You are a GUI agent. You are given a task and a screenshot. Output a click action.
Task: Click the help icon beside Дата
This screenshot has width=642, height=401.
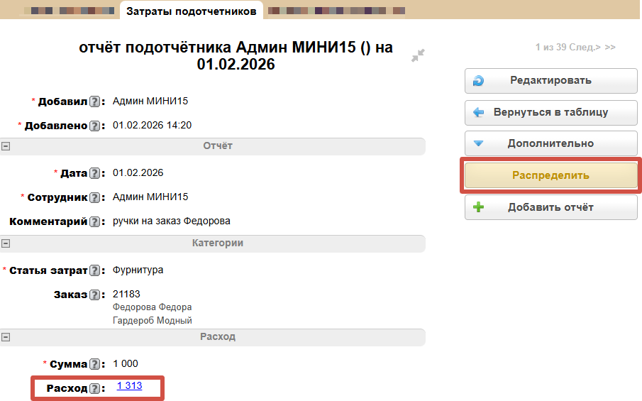pos(94,173)
